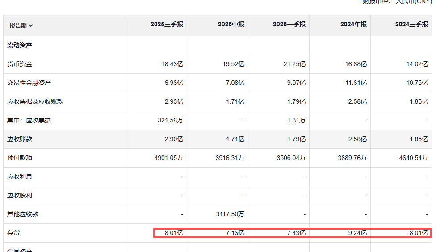Click the 流动资产 section heading
This screenshot has width=436, height=252.
point(20,45)
